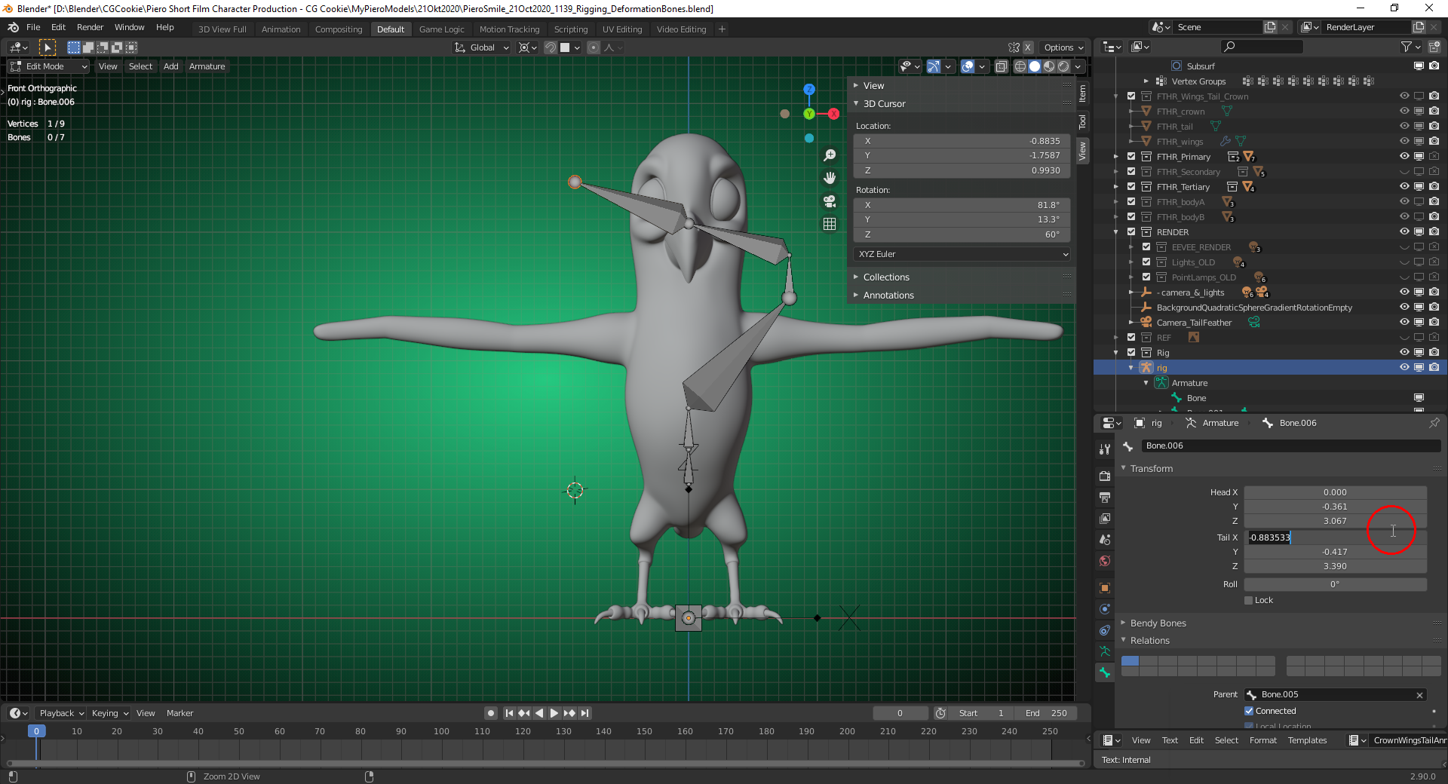Uncheck the Connected checkbox
Image resolution: width=1448 pixels, height=784 pixels.
1249,711
